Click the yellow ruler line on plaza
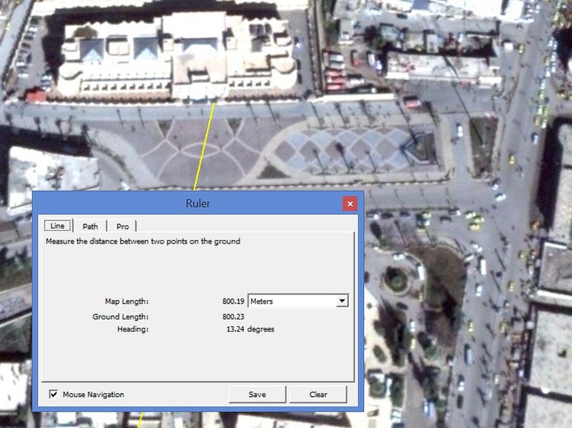Image resolution: width=572 pixels, height=428 pixels. pyautogui.click(x=204, y=146)
